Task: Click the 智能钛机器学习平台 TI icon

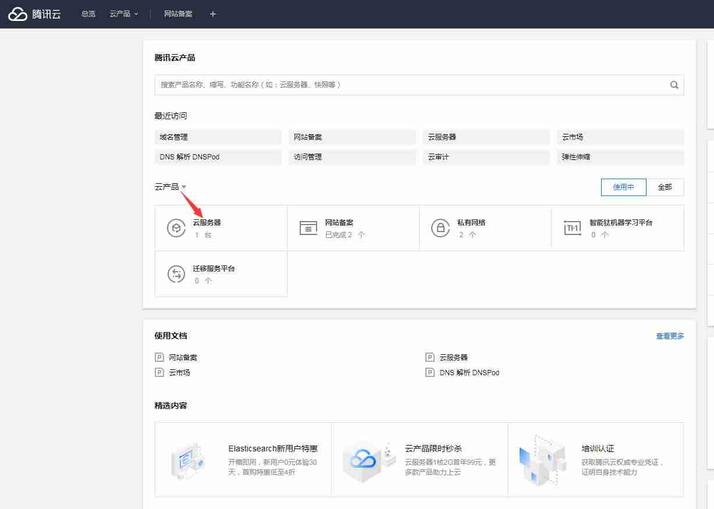Action: tap(573, 228)
